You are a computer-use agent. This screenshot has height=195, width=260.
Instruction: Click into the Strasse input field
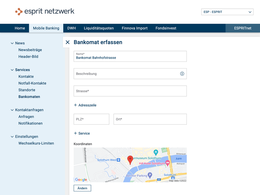[x=130, y=91]
